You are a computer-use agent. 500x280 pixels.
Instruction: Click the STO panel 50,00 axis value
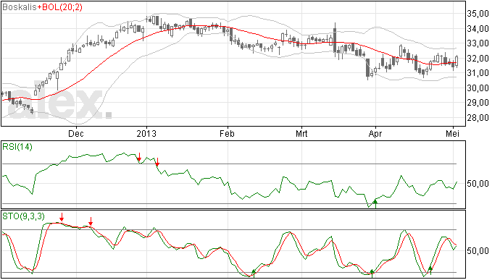tap(478, 251)
